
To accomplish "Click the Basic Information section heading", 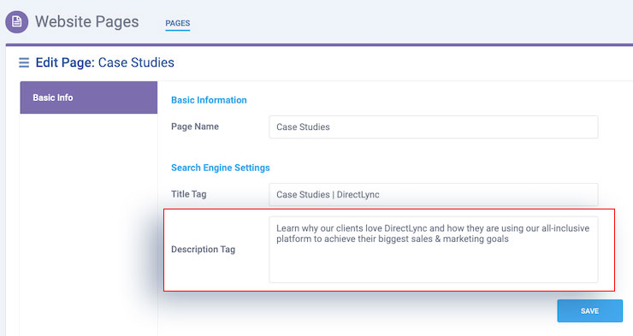I will click(209, 100).
